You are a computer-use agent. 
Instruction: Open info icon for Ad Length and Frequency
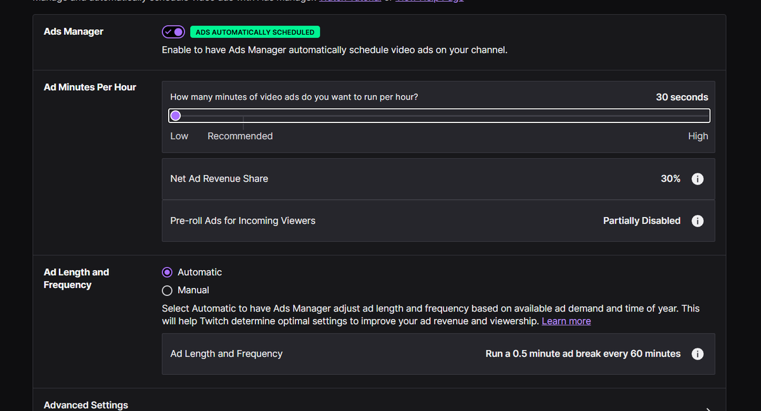pyautogui.click(x=698, y=354)
